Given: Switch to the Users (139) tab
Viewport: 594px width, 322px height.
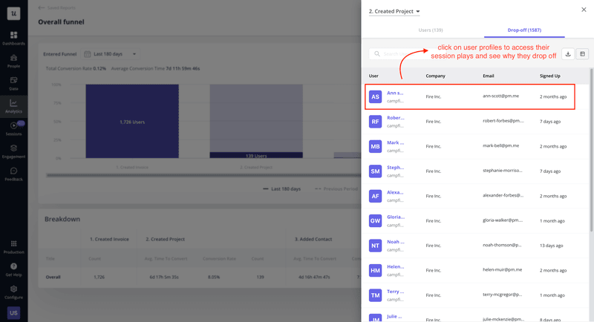Looking at the screenshot, I should coord(431,30).
